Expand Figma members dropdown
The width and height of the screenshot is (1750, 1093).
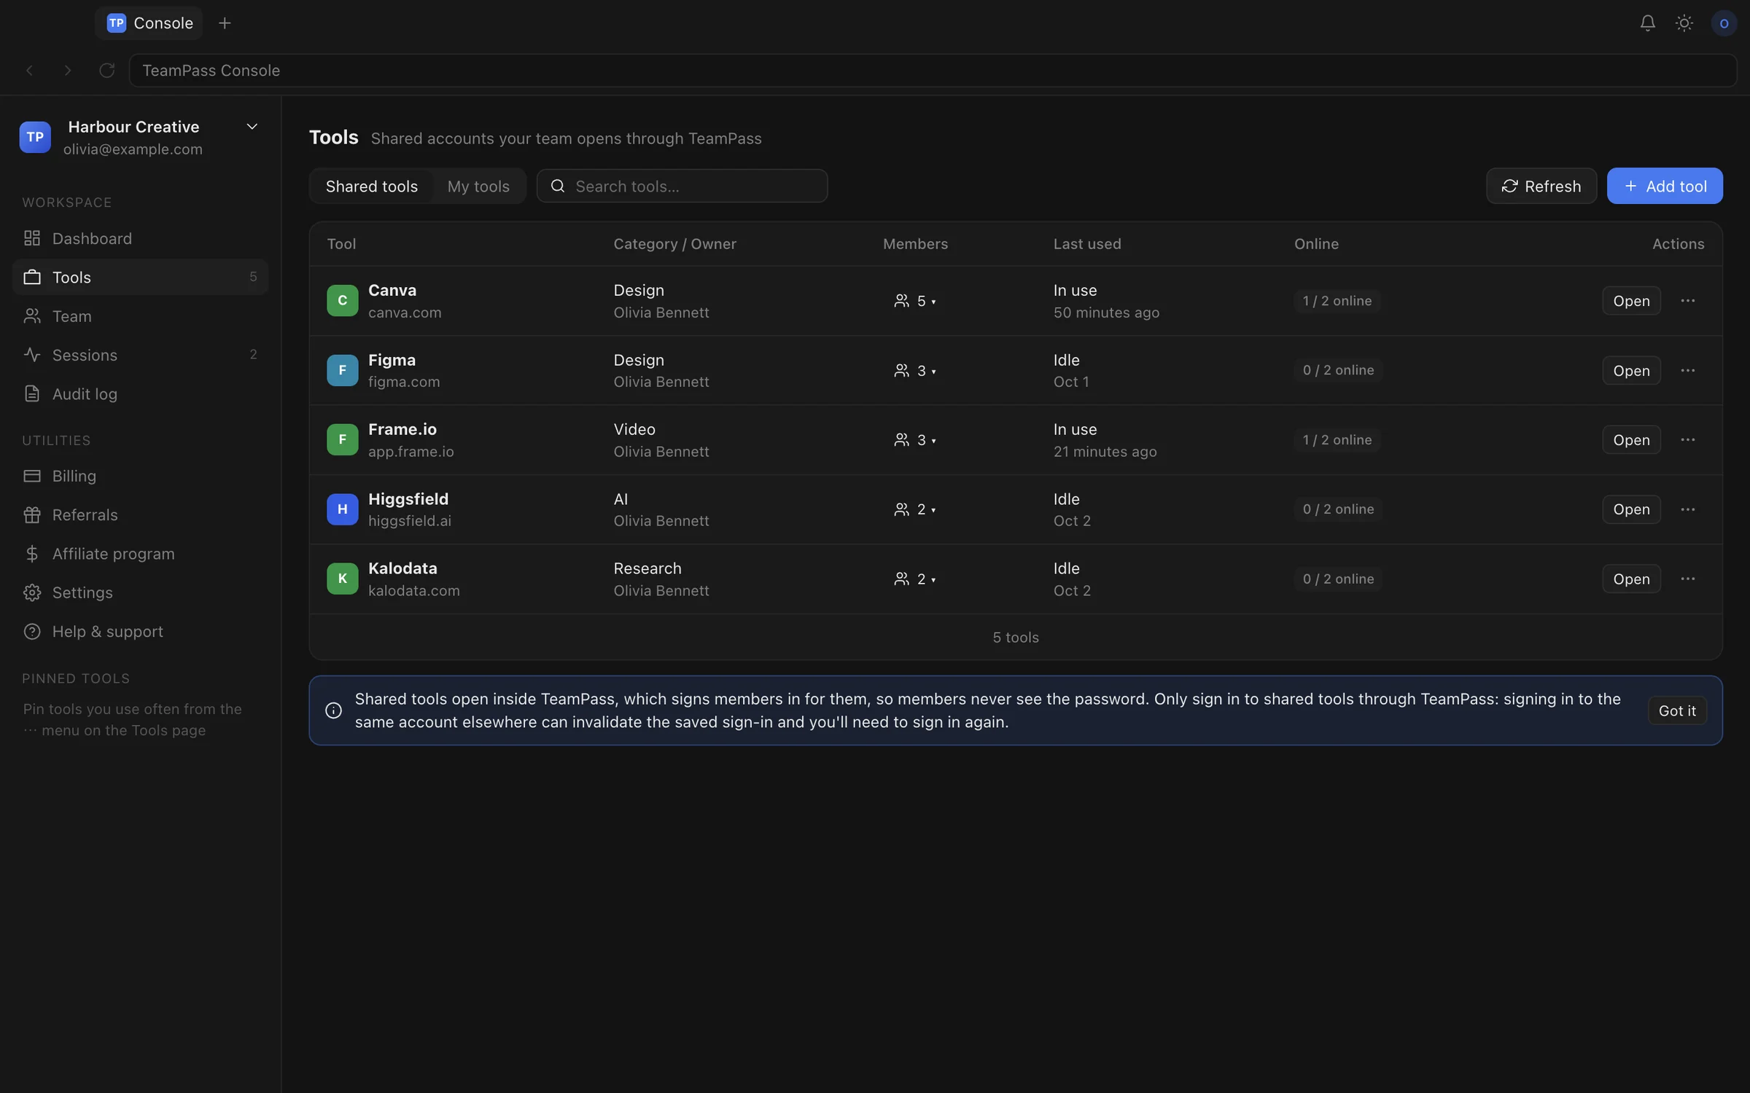pyautogui.click(x=915, y=370)
